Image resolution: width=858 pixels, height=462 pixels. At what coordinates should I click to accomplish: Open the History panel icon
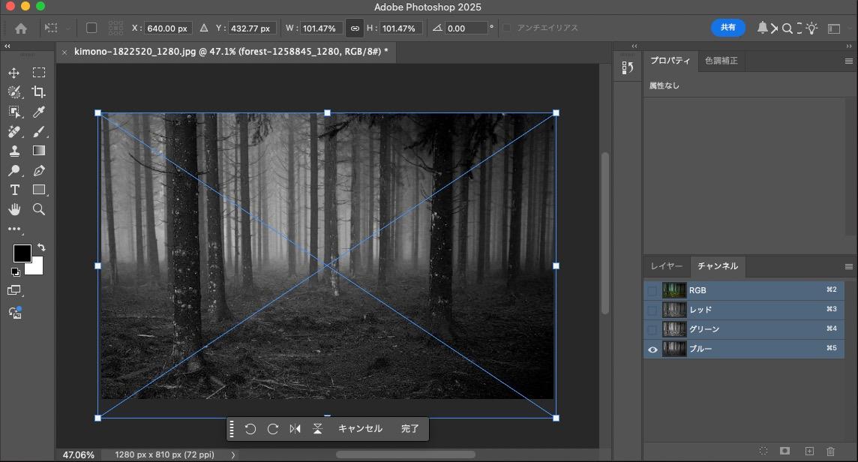628,67
